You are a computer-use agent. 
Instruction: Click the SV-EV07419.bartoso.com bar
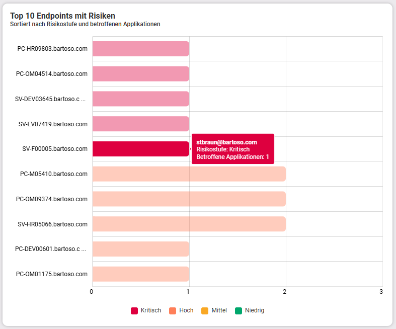click(x=141, y=124)
